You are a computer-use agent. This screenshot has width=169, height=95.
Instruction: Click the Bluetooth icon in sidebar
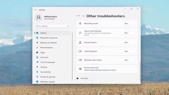[x=37, y=38]
